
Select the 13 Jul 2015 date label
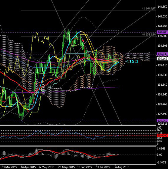click(103, 167)
